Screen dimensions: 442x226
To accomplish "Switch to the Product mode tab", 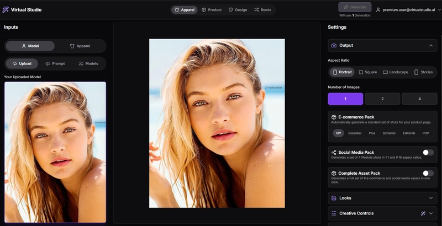I will [212, 10].
